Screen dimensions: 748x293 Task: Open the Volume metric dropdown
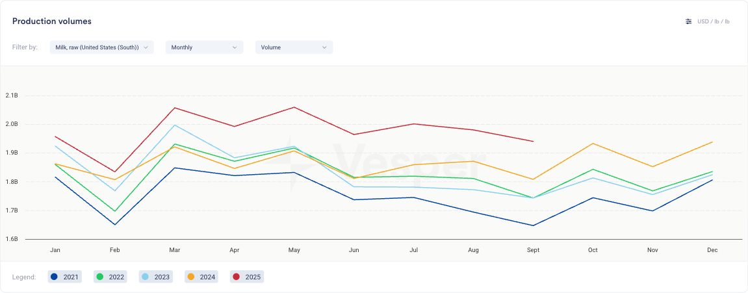pos(294,47)
